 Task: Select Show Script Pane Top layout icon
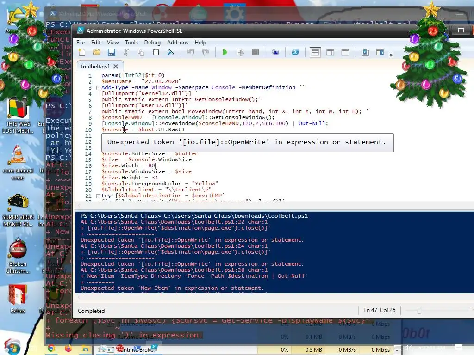(x=315, y=53)
